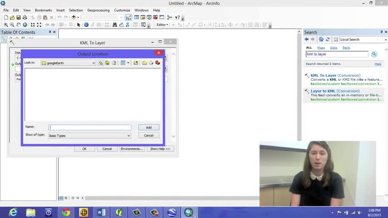The width and height of the screenshot is (388, 218).
Task: Open the Layer to KML search result
Action: (335, 91)
